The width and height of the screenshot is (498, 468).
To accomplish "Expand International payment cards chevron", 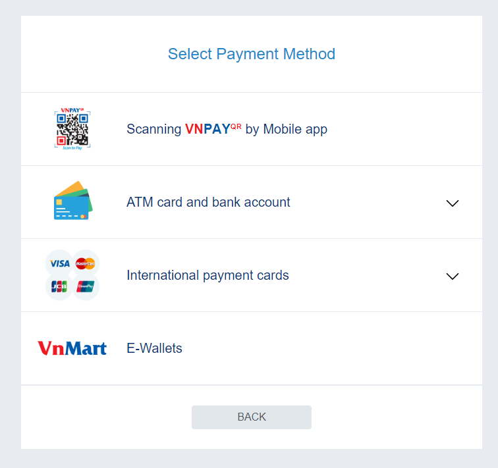I will tap(453, 276).
